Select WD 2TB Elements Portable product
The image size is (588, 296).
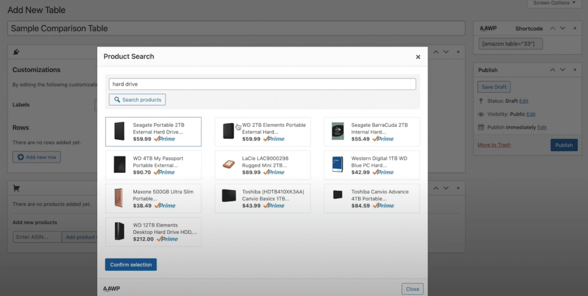[x=263, y=132]
